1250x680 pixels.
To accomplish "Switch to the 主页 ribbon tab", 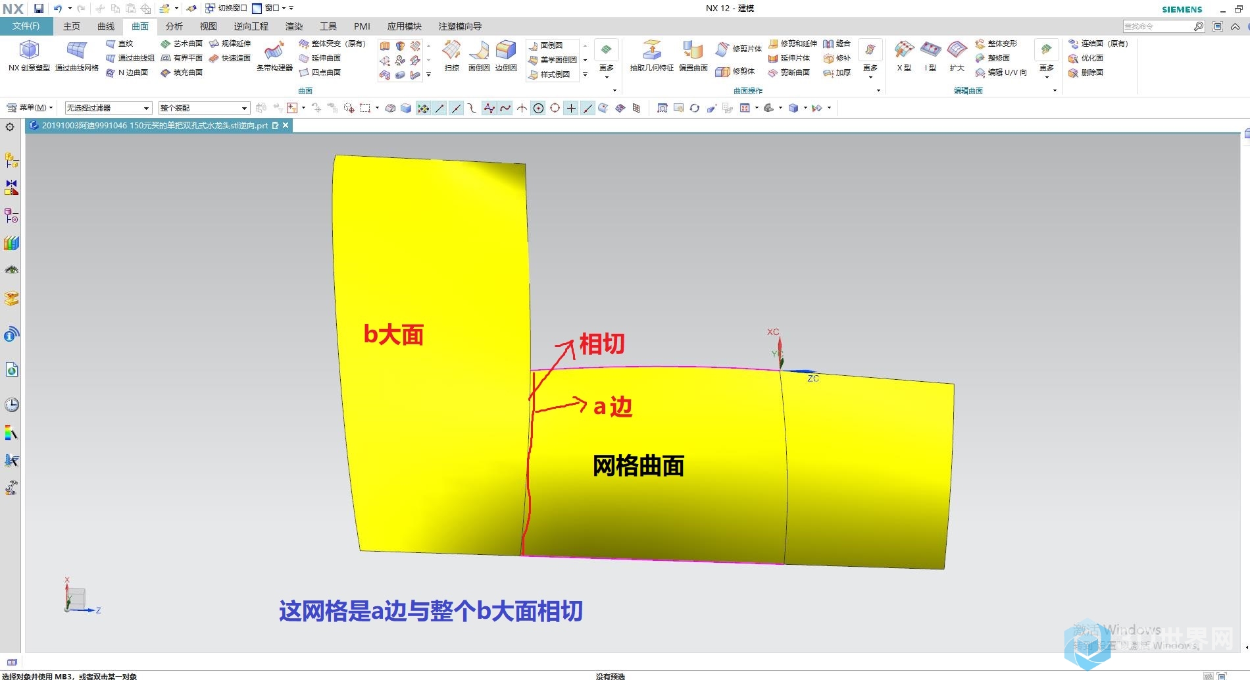I will point(71,26).
